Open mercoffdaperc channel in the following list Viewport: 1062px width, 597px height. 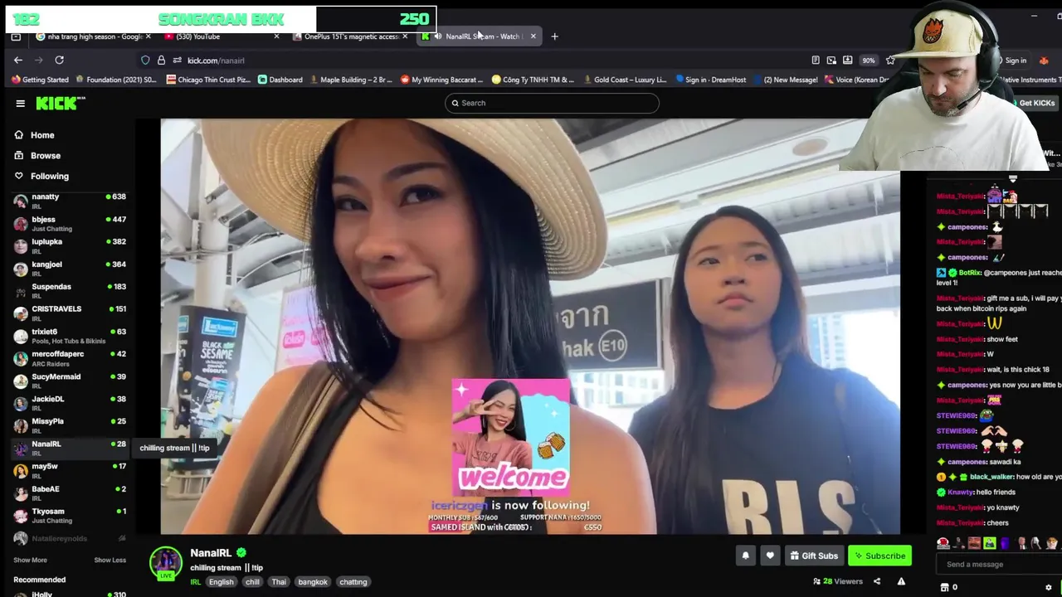70,358
